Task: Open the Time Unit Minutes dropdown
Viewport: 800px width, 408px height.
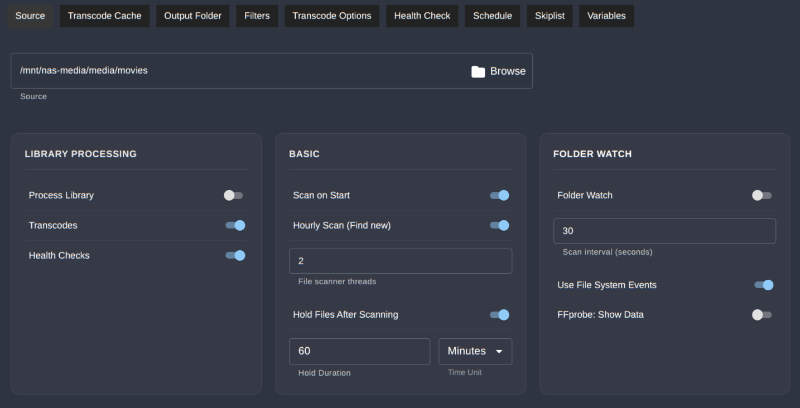Action: pyautogui.click(x=475, y=351)
